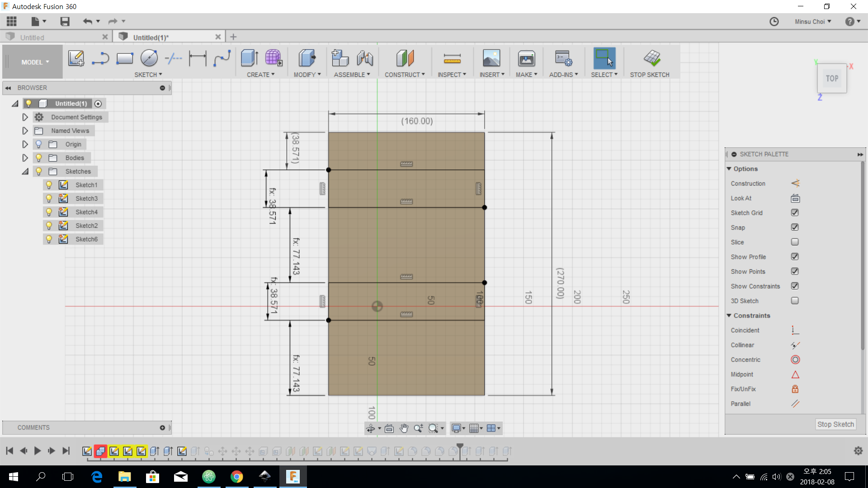Select the Stop Sketch tool
This screenshot has width=868, height=488.
649,61
